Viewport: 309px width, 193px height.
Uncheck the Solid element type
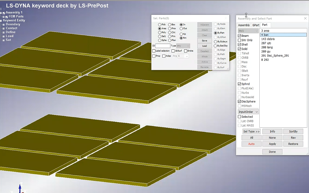tap(240, 49)
